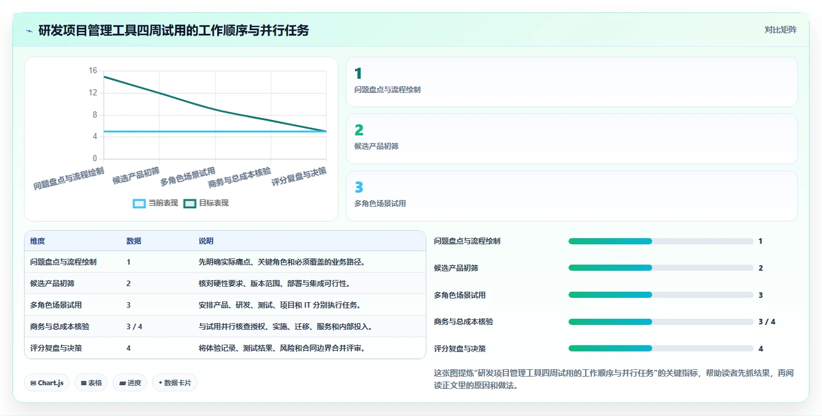The image size is (822, 416).
Task: Click progress bar for 商务与总成本核验
Action: (661, 321)
